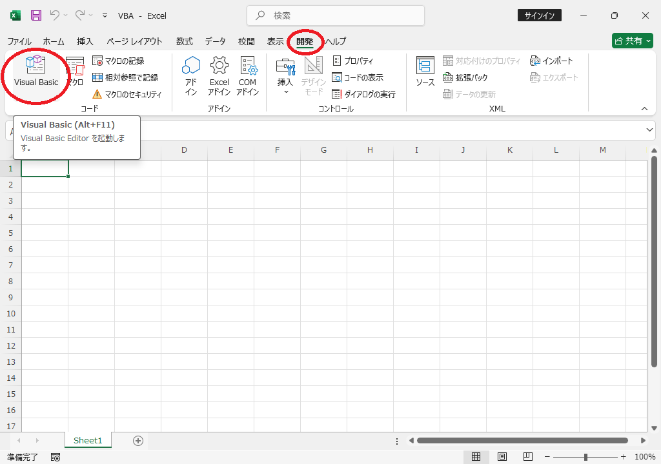Image resolution: width=661 pixels, height=464 pixels.
Task: Switch to Normal view
Action: click(476, 457)
